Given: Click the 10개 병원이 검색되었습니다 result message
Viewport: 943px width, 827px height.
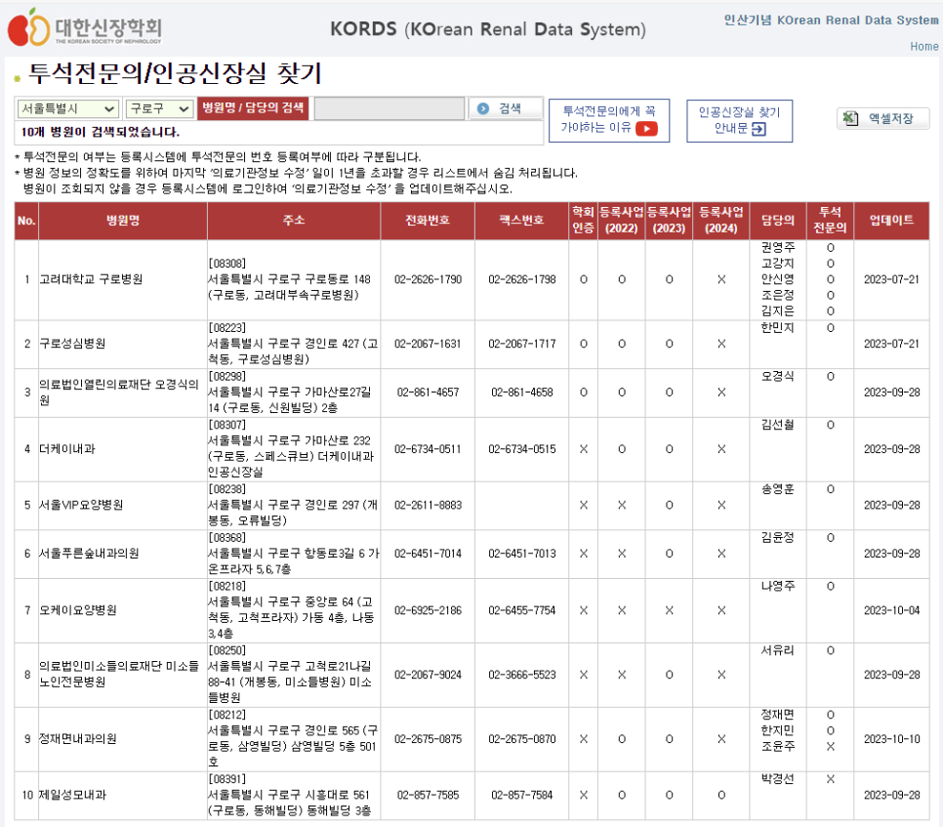Looking at the screenshot, I should click(100, 132).
